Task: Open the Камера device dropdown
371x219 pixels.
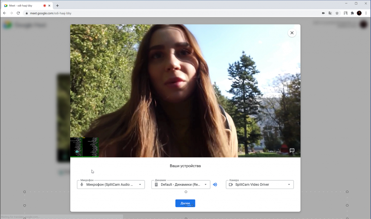Action: click(260, 185)
